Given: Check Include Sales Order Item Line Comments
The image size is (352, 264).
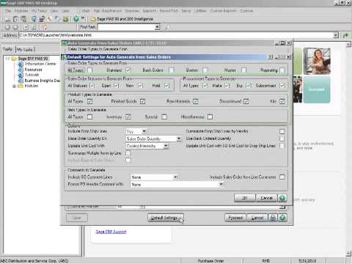Looking at the screenshot, I should tap(282, 177).
